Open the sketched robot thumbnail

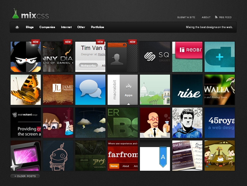click(x=58, y=156)
